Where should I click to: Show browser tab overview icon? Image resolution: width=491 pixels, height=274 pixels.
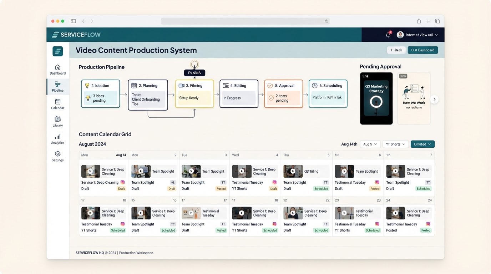437,21
